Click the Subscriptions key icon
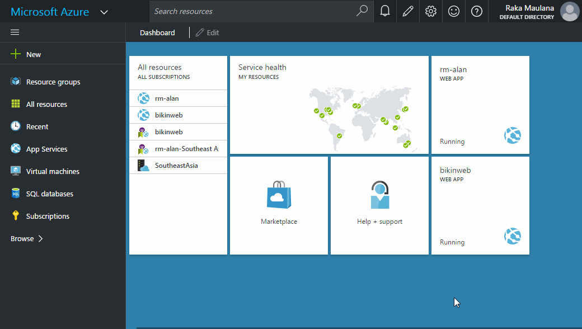 [16, 215]
